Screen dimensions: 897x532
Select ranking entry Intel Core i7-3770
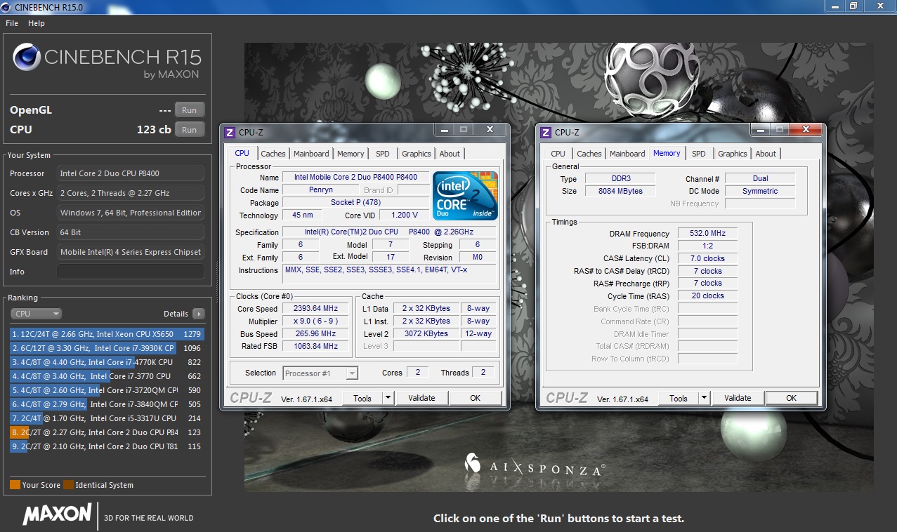(x=107, y=376)
